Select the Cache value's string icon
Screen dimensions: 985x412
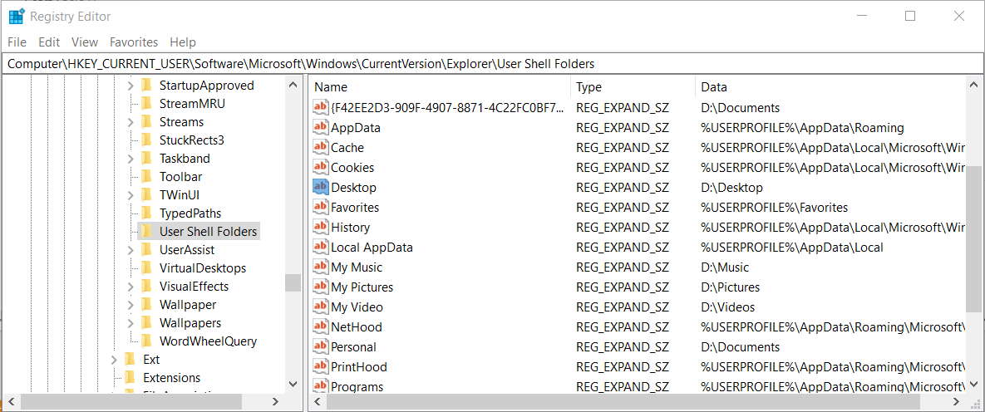(320, 148)
